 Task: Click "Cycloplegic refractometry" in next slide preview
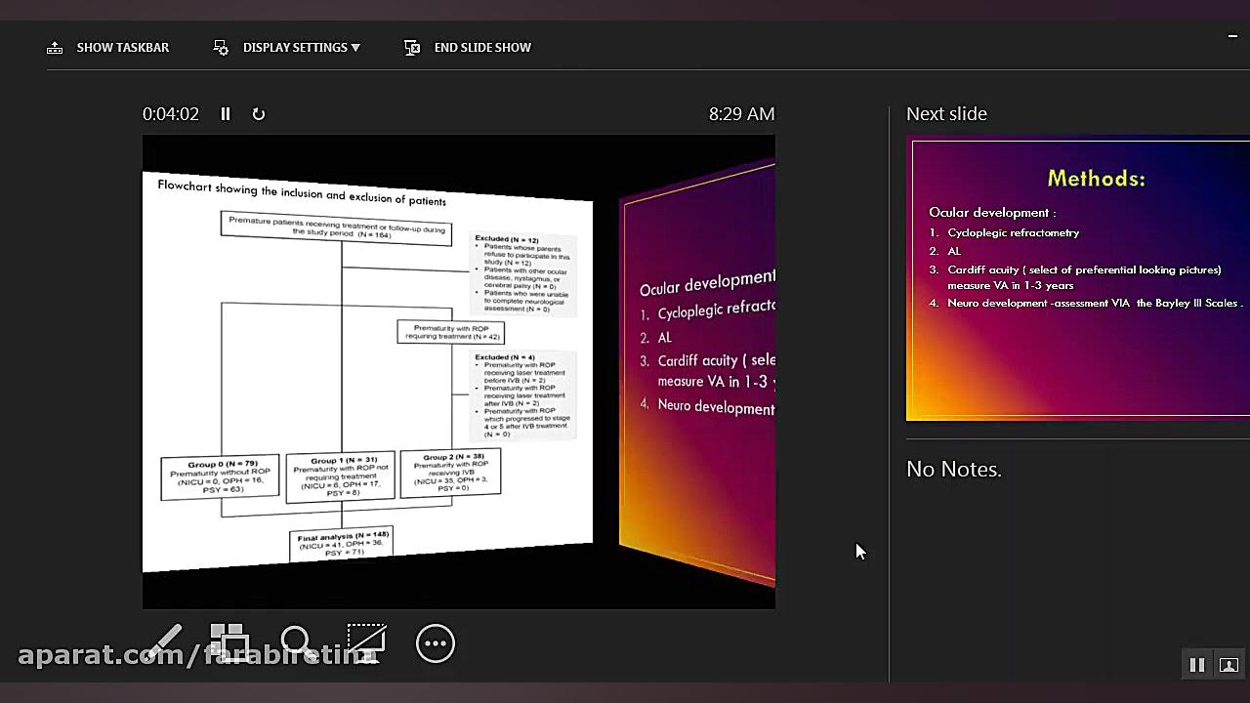1014,232
